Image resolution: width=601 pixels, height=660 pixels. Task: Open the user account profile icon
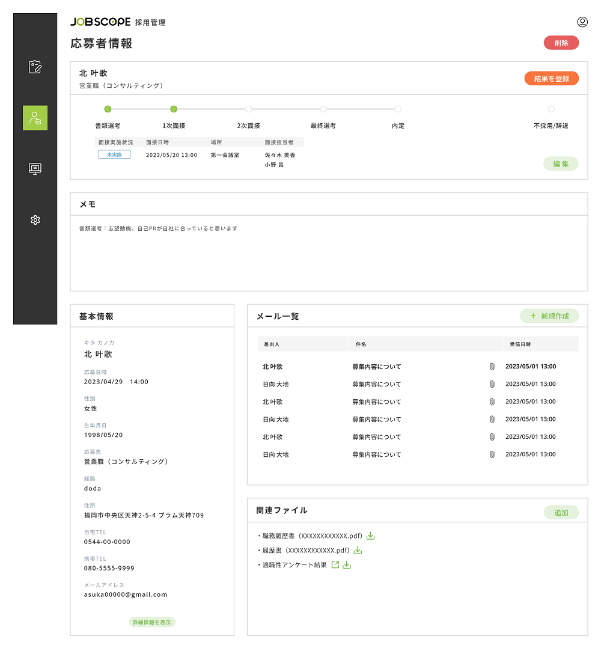coord(582,22)
